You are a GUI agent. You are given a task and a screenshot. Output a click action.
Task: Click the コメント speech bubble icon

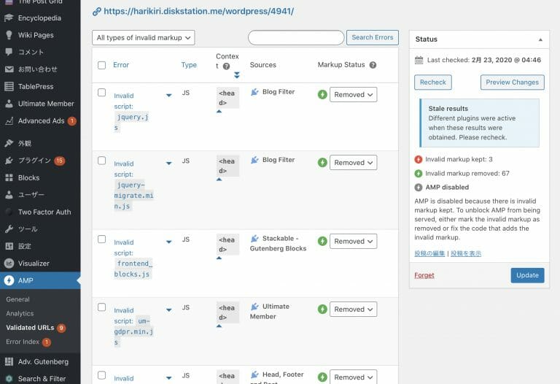(x=9, y=52)
